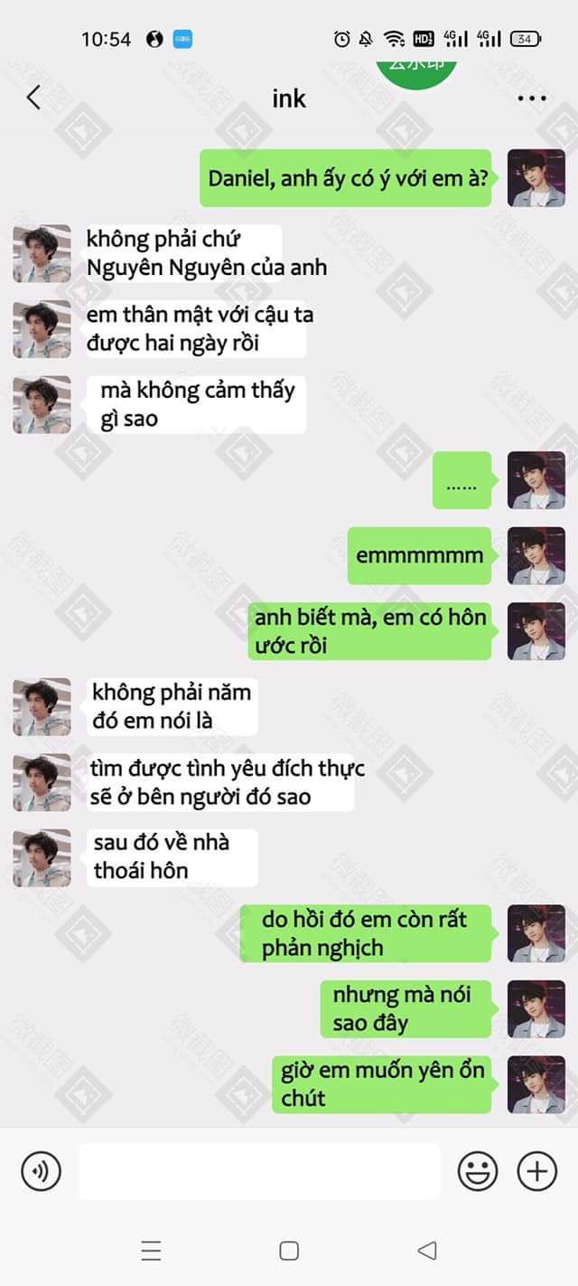578x1286 pixels.
Task: Tap the Android recent apps menu icon
Action: click(x=151, y=1251)
